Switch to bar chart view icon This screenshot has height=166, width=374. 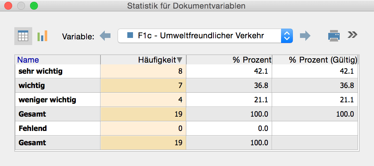(42, 36)
